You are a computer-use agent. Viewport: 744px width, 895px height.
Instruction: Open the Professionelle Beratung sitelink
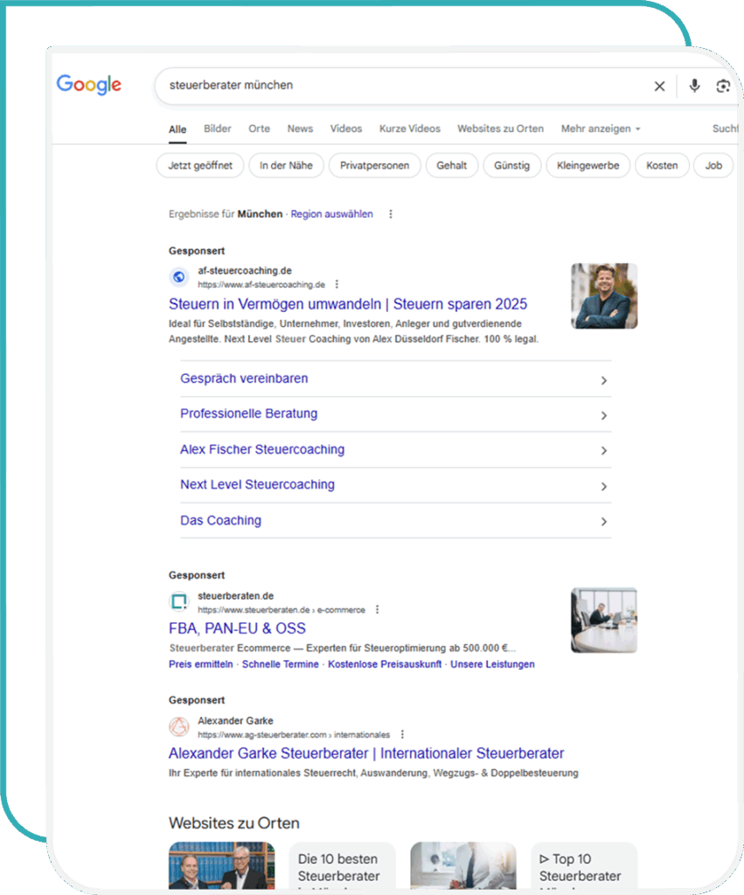pos(249,413)
